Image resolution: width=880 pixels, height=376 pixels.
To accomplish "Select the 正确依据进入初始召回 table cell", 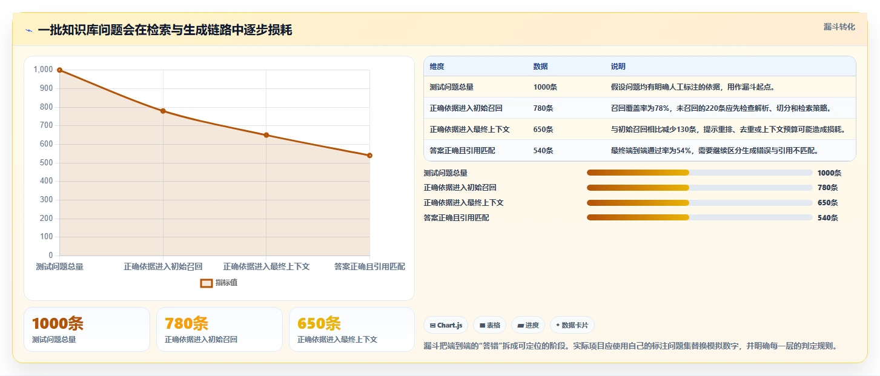I will click(x=466, y=108).
